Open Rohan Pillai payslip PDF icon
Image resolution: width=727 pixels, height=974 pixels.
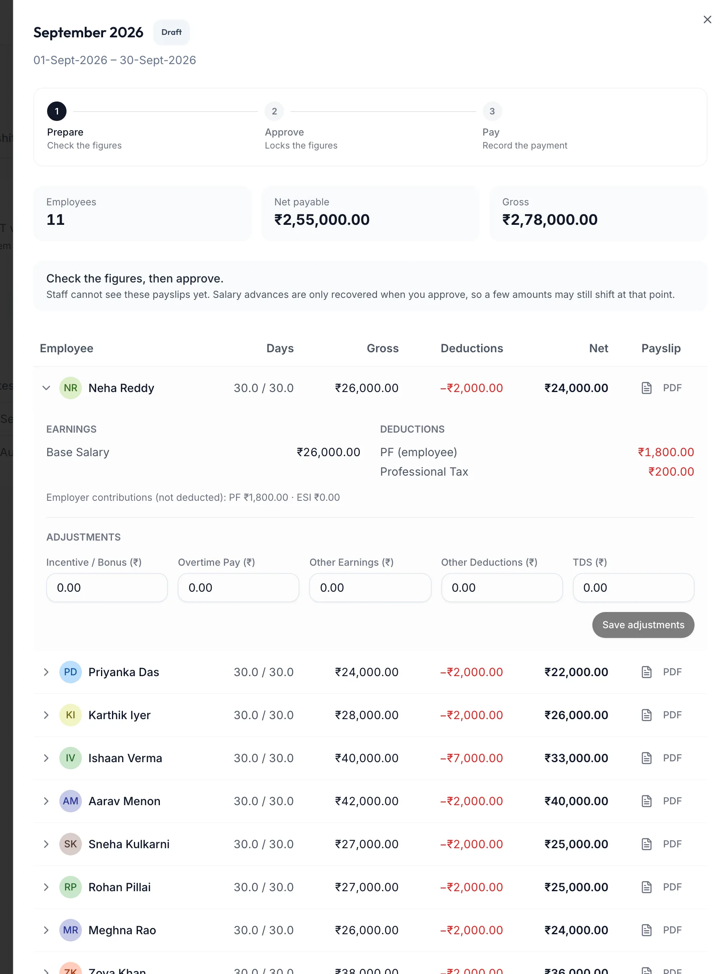click(646, 887)
